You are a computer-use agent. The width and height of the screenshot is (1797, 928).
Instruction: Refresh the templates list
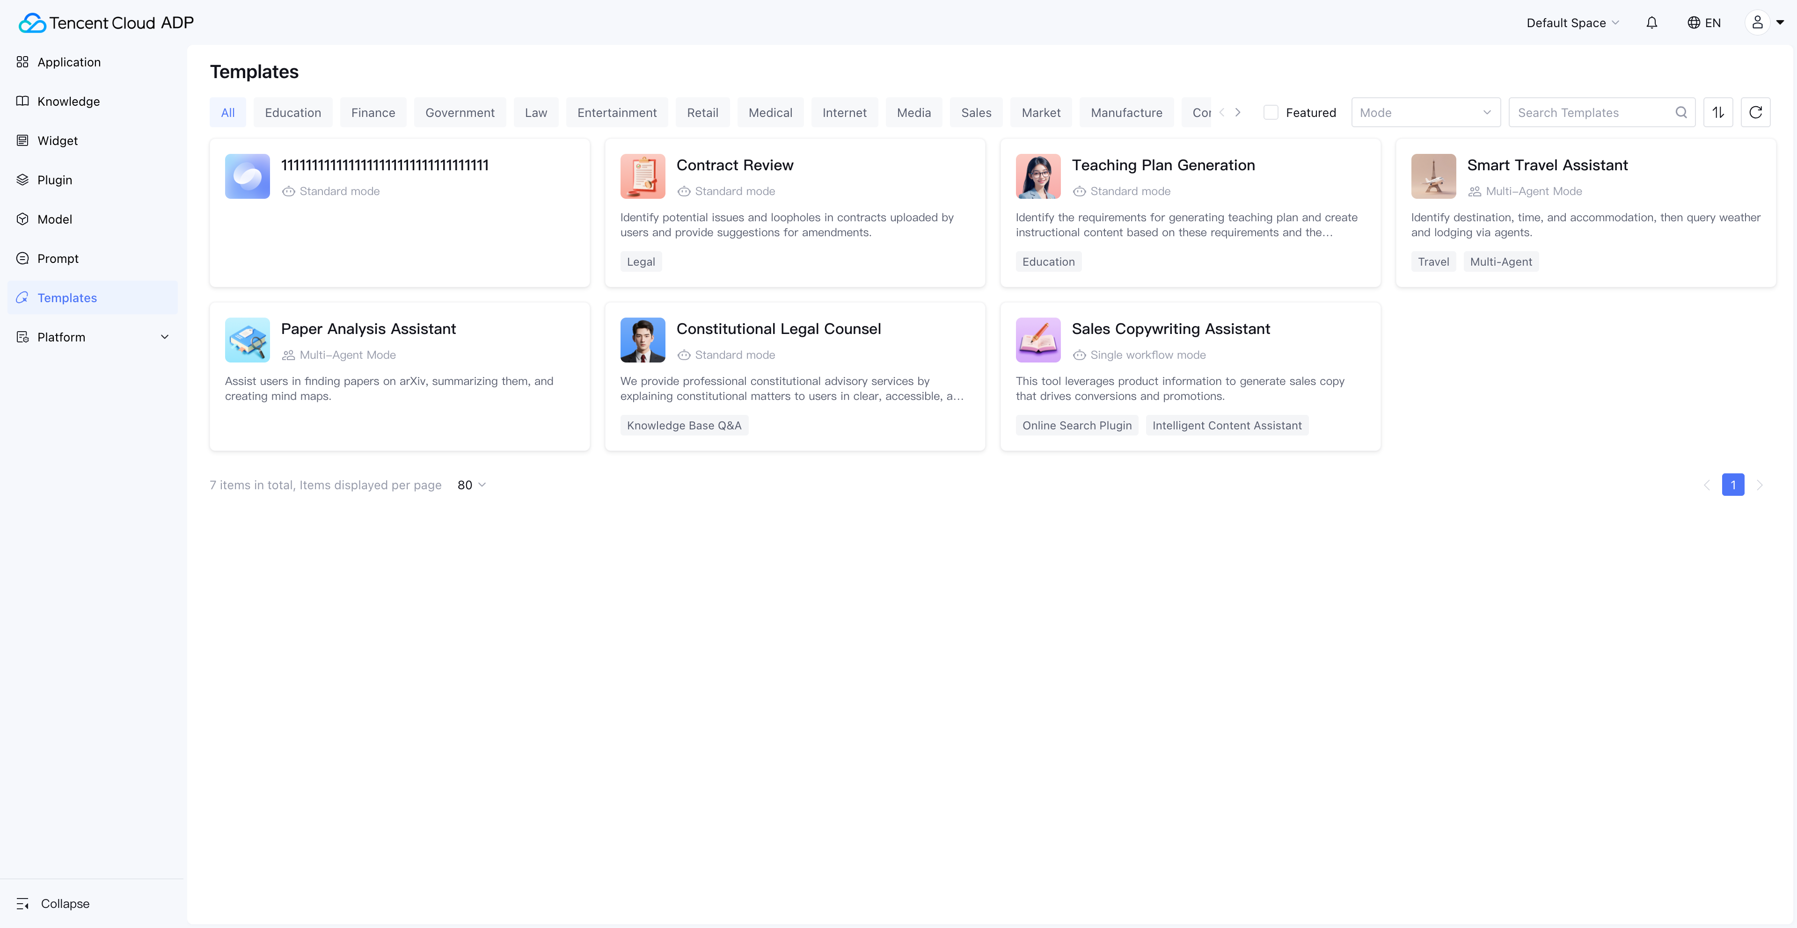[x=1755, y=112]
